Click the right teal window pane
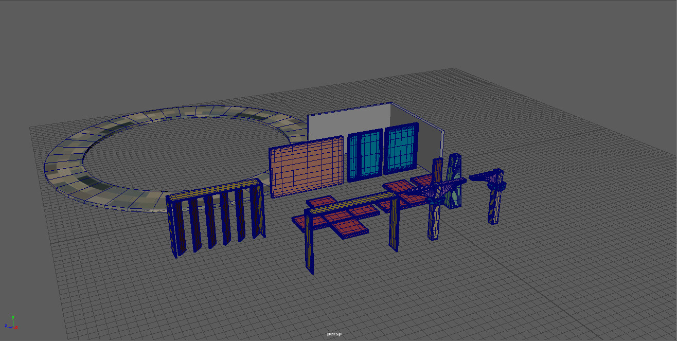 click(400, 149)
